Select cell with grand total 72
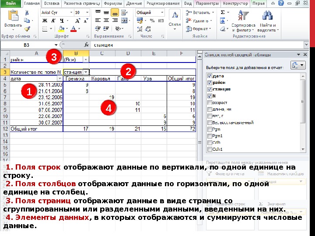 coord(181,129)
